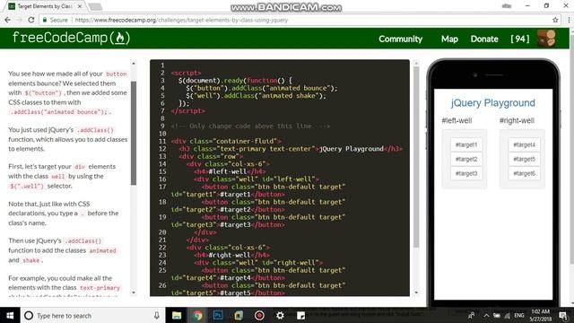
Task: Open Chrome menu three dots
Action: [x=569, y=20]
